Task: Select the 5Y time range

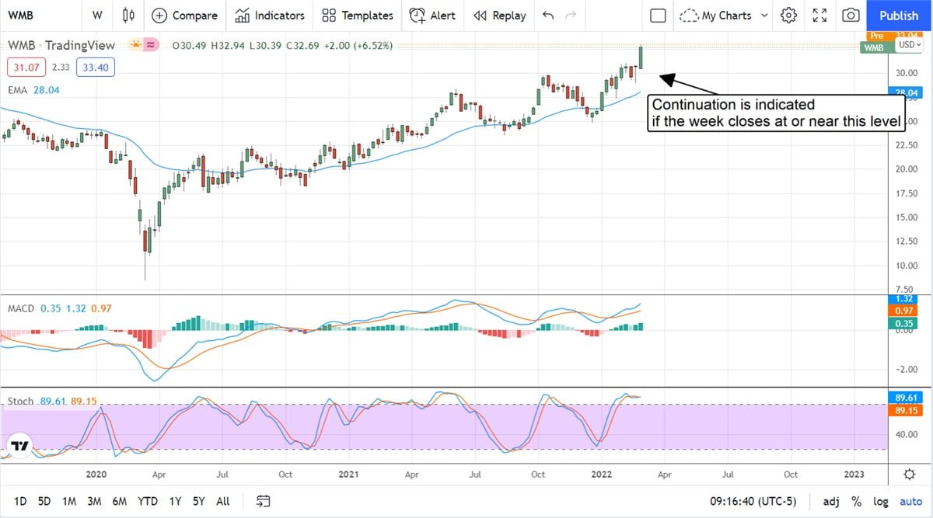Action: click(x=199, y=501)
